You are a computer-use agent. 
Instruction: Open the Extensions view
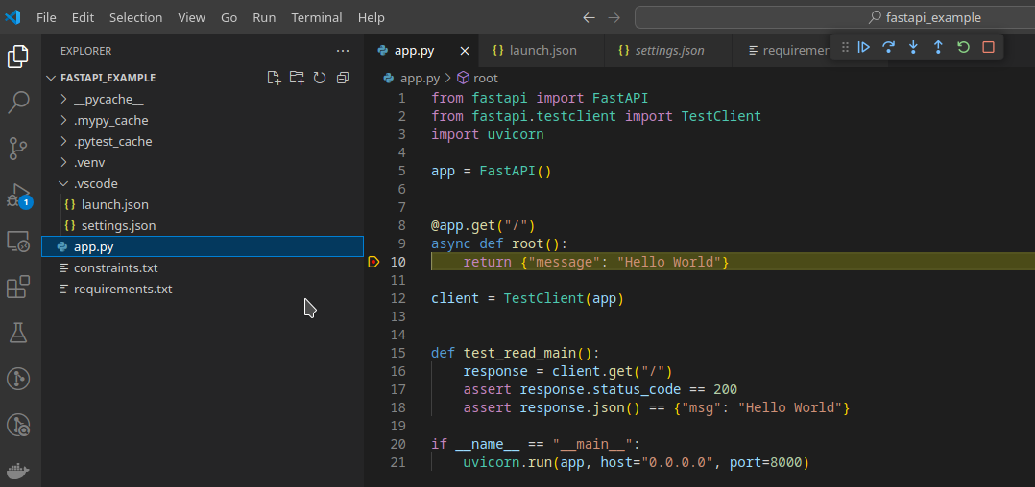[x=18, y=288]
